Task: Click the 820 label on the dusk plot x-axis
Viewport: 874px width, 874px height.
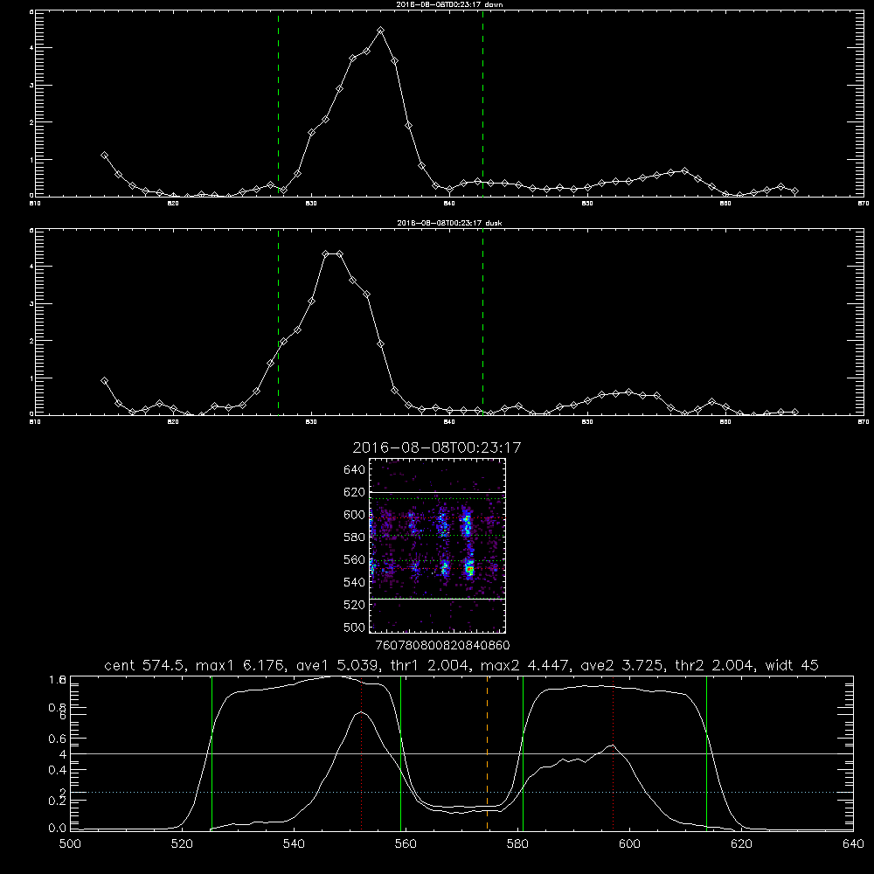Action: (173, 422)
